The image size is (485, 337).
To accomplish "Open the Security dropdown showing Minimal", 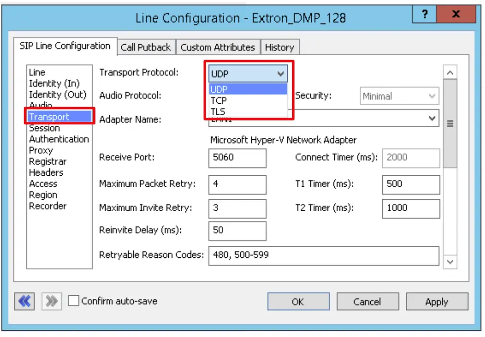I will click(x=399, y=96).
